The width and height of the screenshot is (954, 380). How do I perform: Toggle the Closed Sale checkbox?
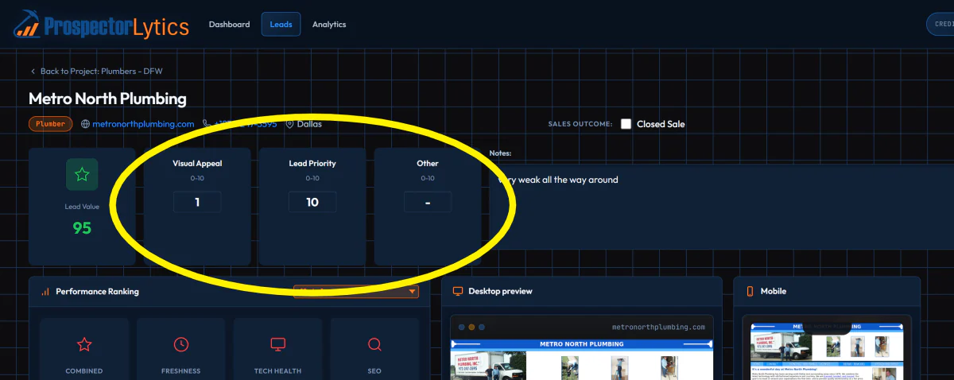(x=626, y=124)
